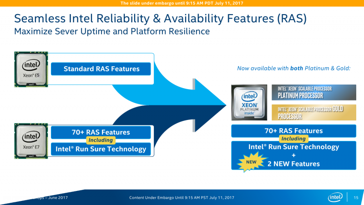
Task: Click the Intel logo in footer
Action: click(x=335, y=197)
